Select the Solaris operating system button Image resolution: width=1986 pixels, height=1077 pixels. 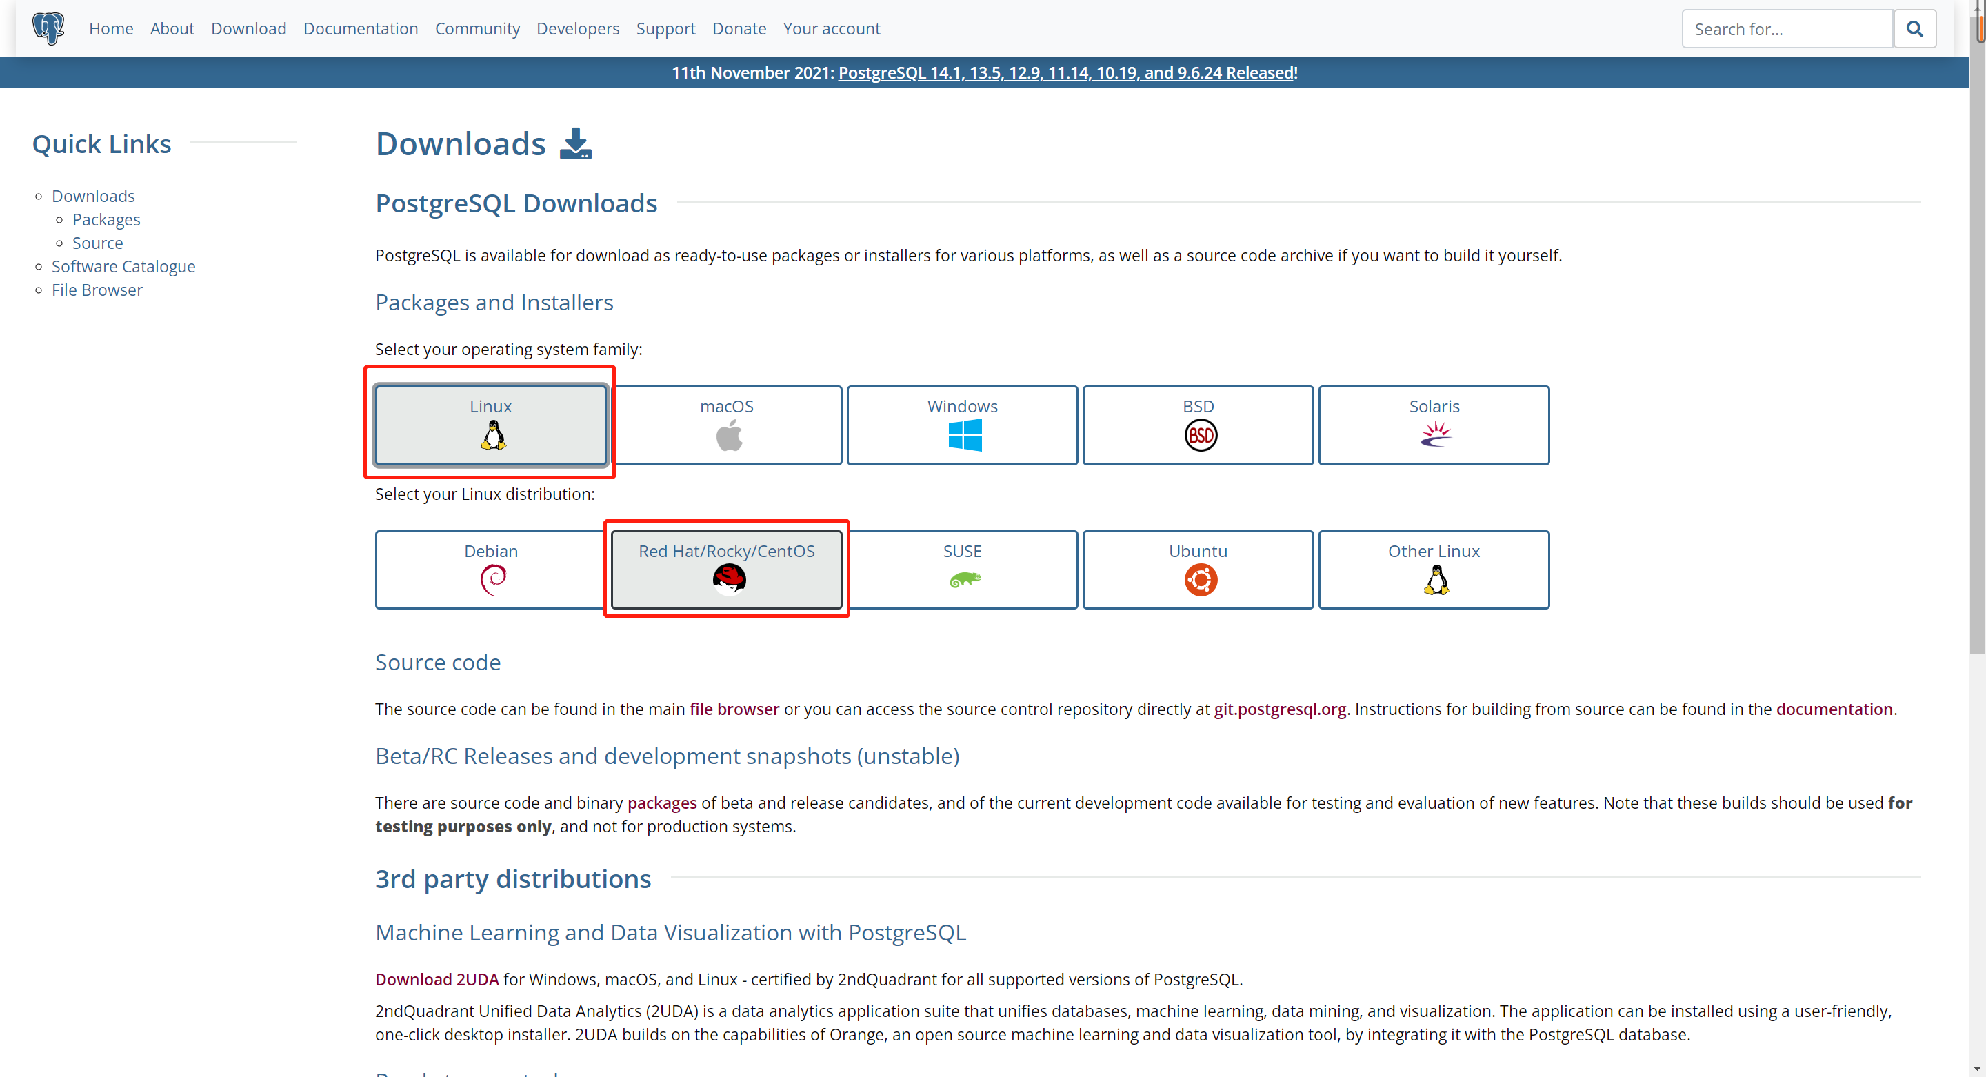pos(1434,425)
